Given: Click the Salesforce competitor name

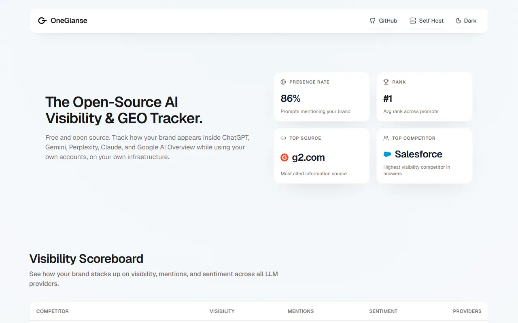Looking at the screenshot, I should [418, 154].
